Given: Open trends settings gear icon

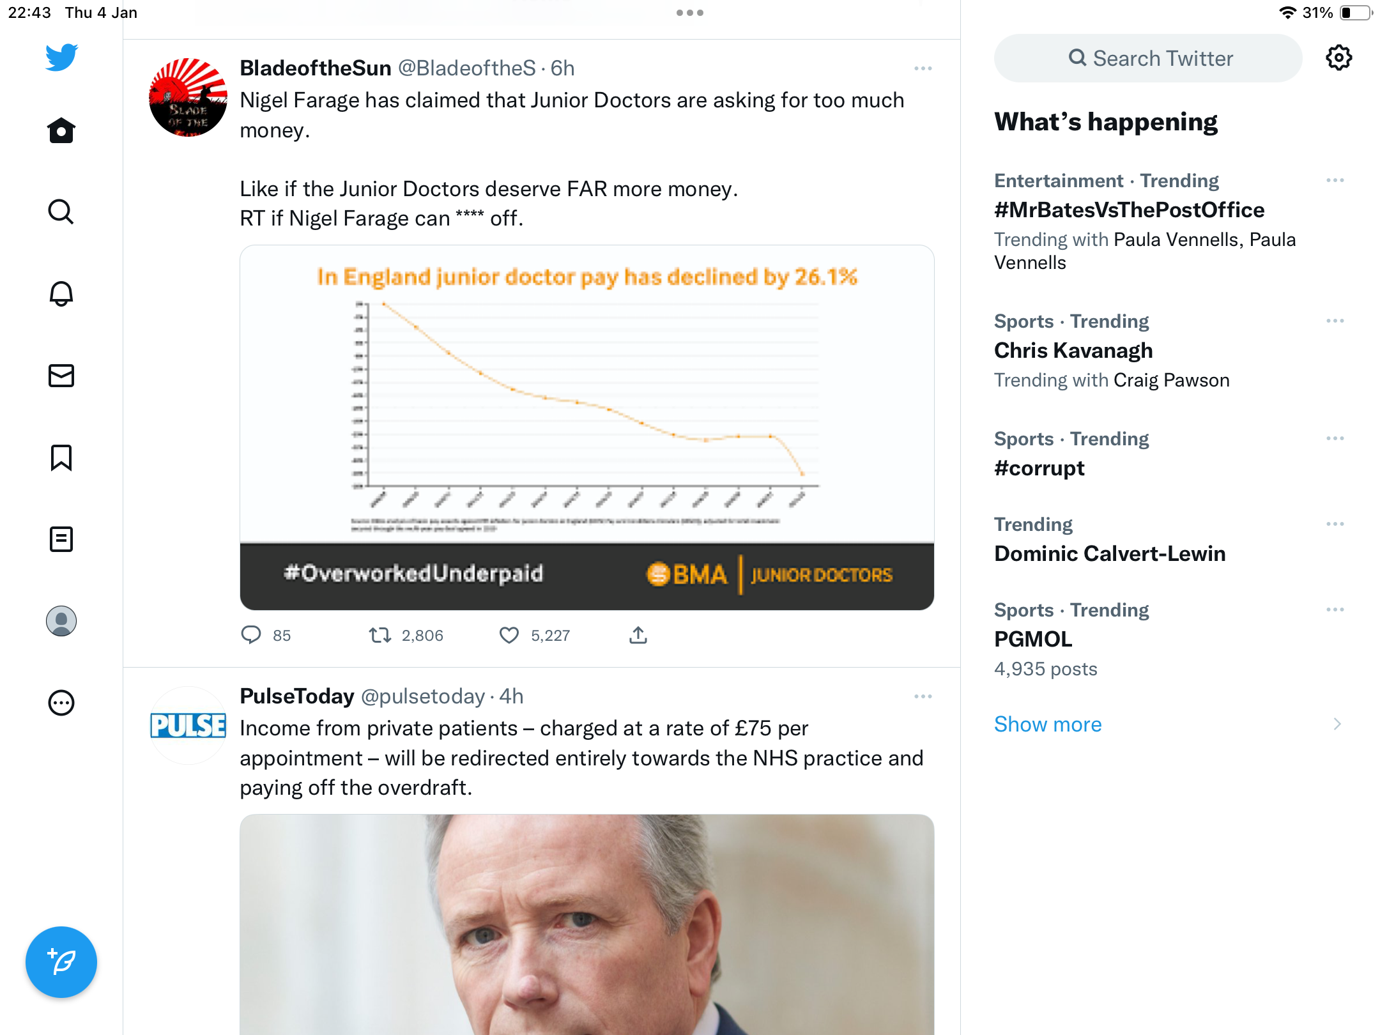Looking at the screenshot, I should pyautogui.click(x=1338, y=58).
